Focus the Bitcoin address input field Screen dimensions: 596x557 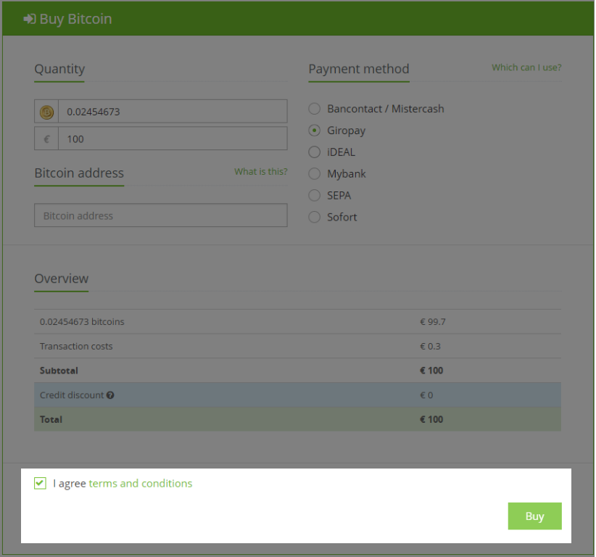pyautogui.click(x=161, y=215)
